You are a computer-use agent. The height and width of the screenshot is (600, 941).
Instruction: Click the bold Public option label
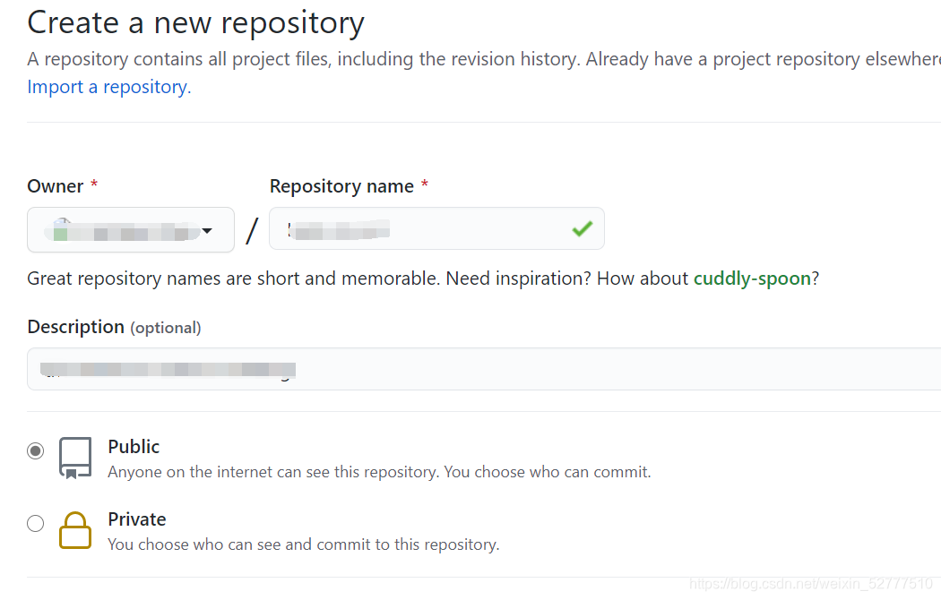click(134, 447)
